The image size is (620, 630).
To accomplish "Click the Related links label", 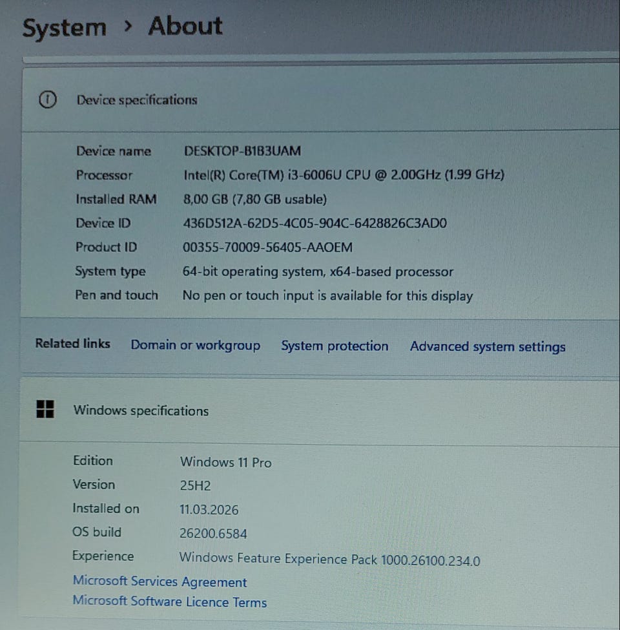I will click(73, 344).
